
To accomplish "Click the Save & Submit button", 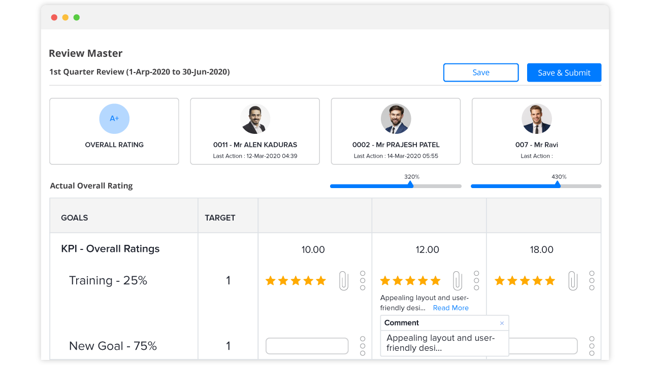I will 564,72.
